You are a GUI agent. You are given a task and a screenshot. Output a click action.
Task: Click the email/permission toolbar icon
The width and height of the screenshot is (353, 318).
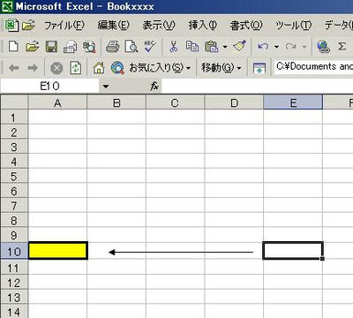pos(71,47)
